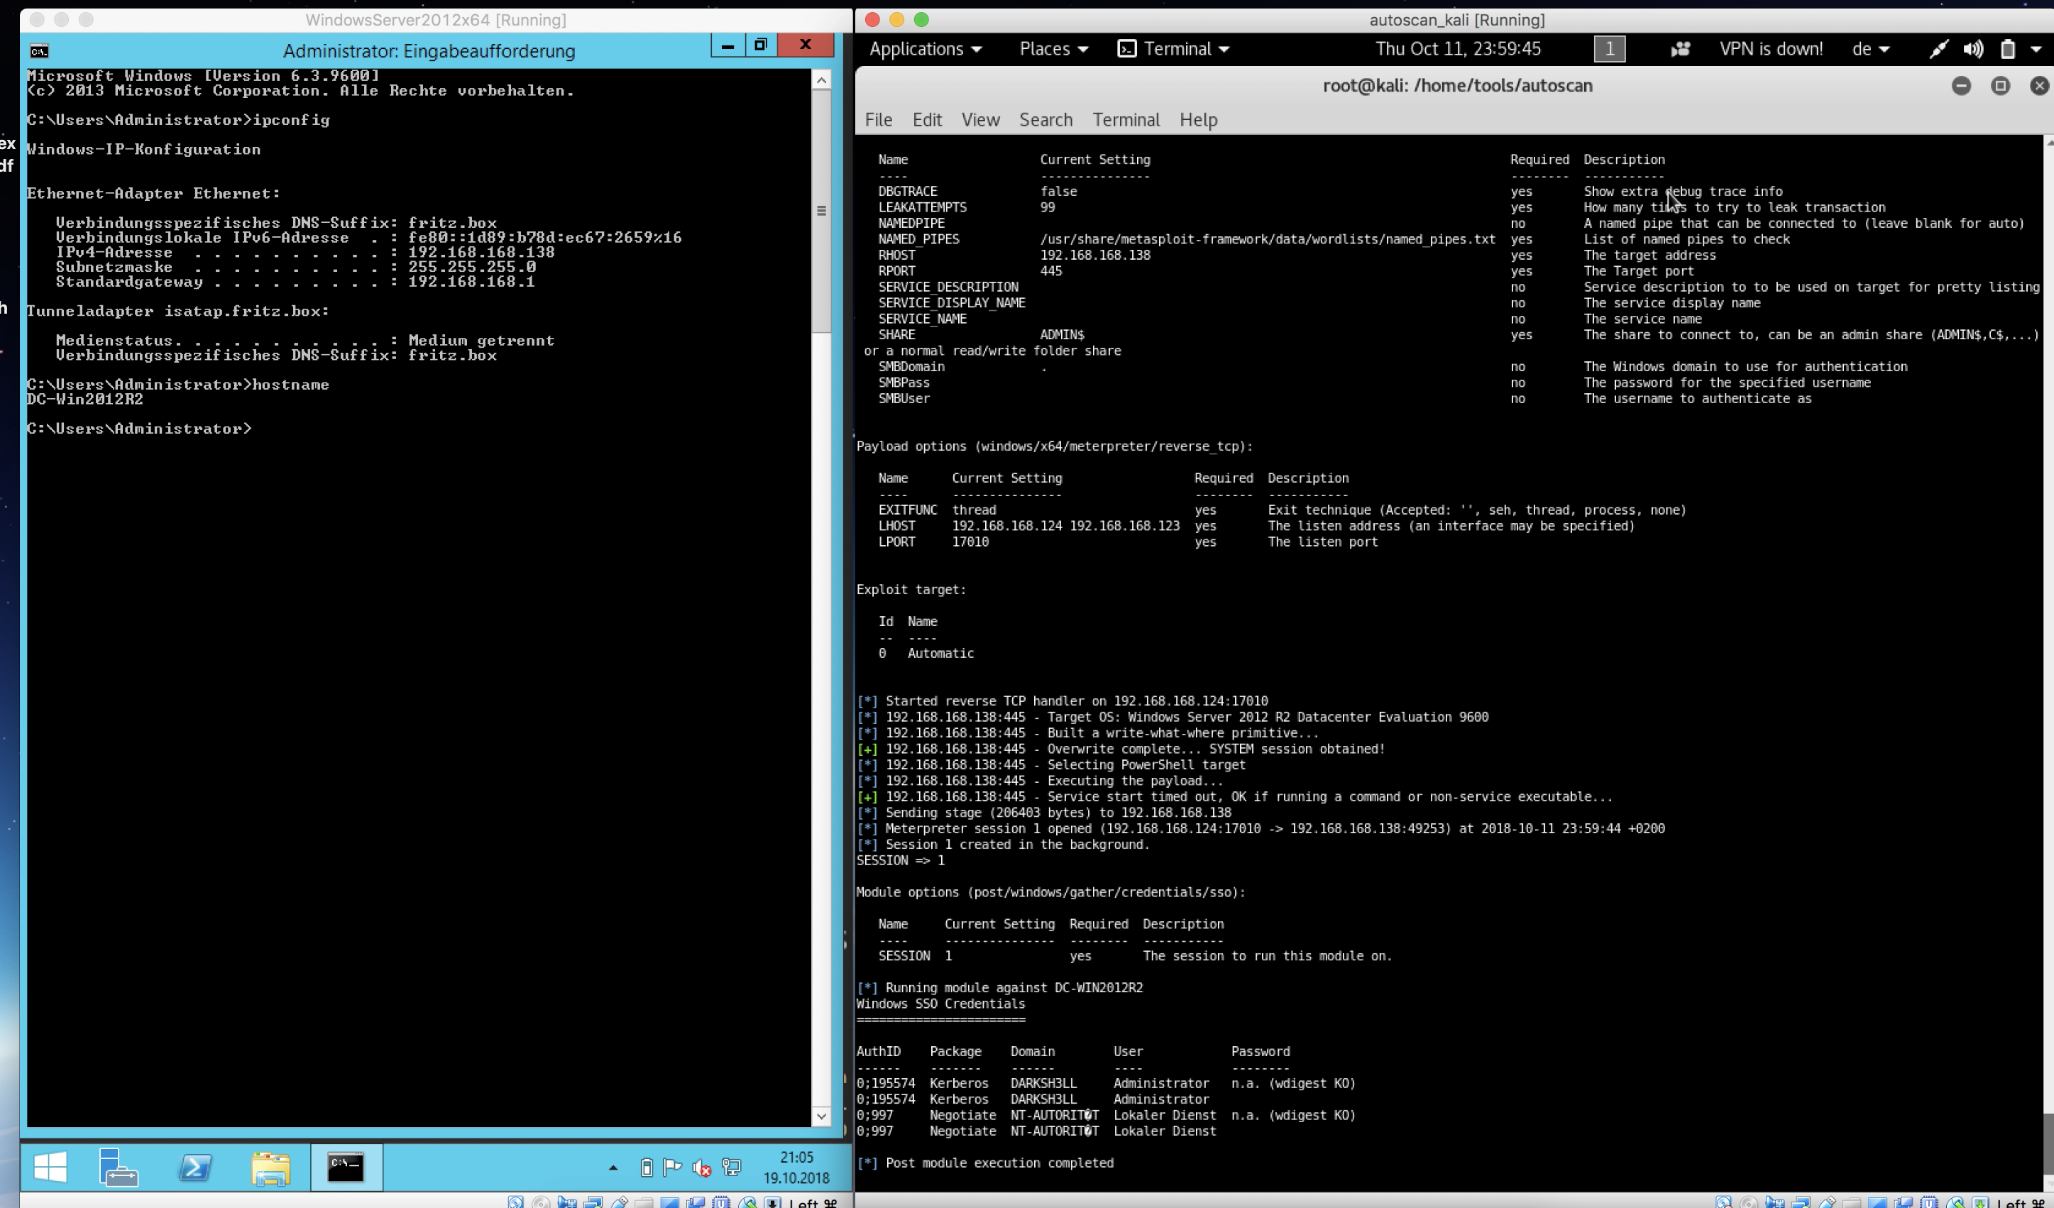Click the EXITFUNC 'thread' setting
The width and height of the screenshot is (2054, 1208).
[x=974, y=510]
